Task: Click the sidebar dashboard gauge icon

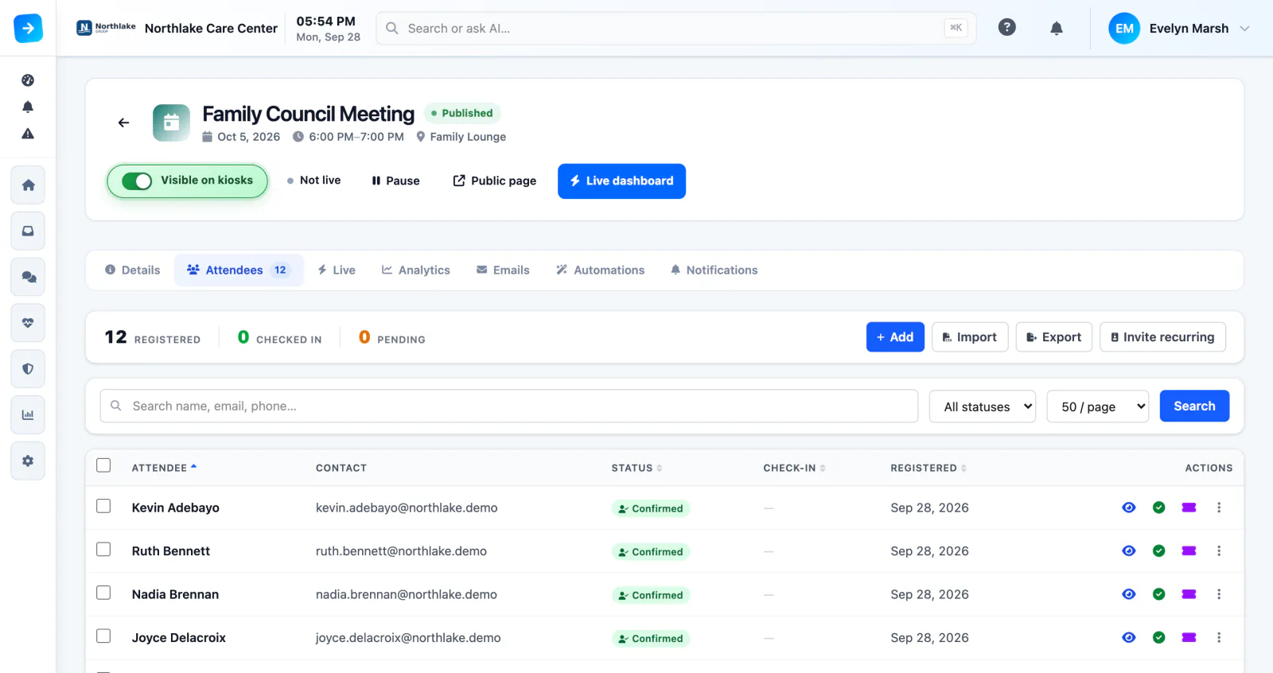Action: pyautogui.click(x=28, y=80)
